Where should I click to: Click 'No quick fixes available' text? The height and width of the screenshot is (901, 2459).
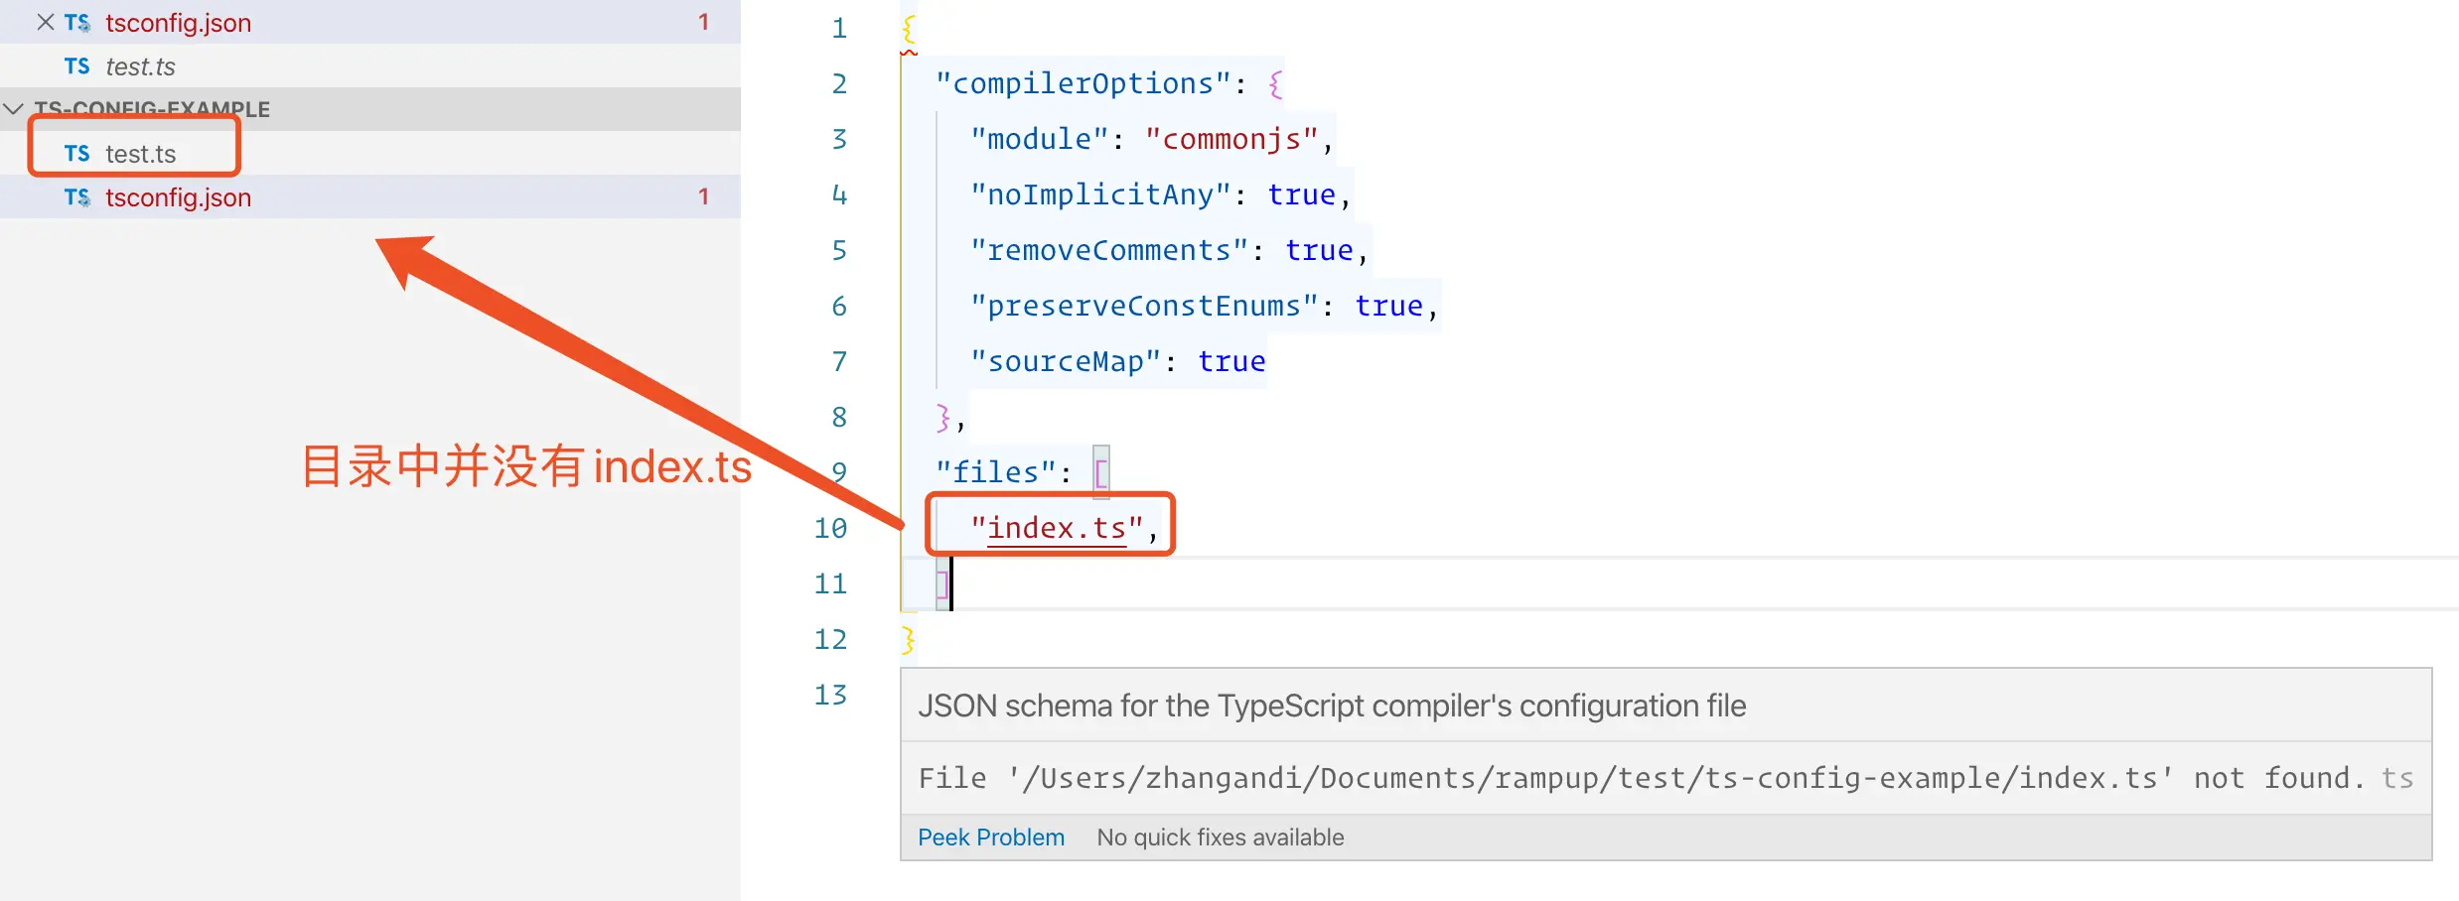pyautogui.click(x=1221, y=837)
